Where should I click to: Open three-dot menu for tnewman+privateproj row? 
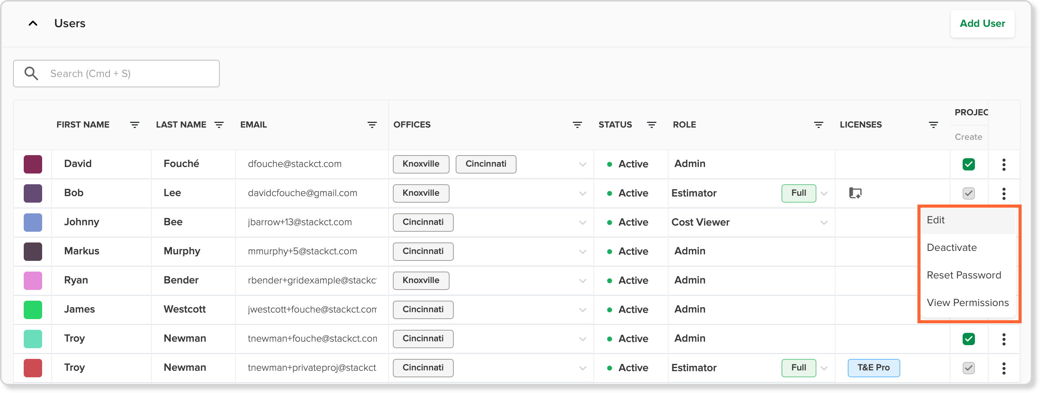point(1004,368)
